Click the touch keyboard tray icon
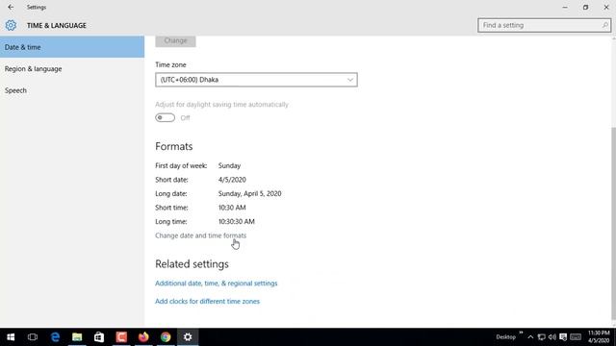Screen dimensions: 616x346 click(x=576, y=337)
